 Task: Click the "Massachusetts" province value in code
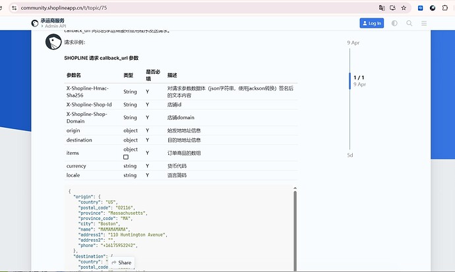127,213
